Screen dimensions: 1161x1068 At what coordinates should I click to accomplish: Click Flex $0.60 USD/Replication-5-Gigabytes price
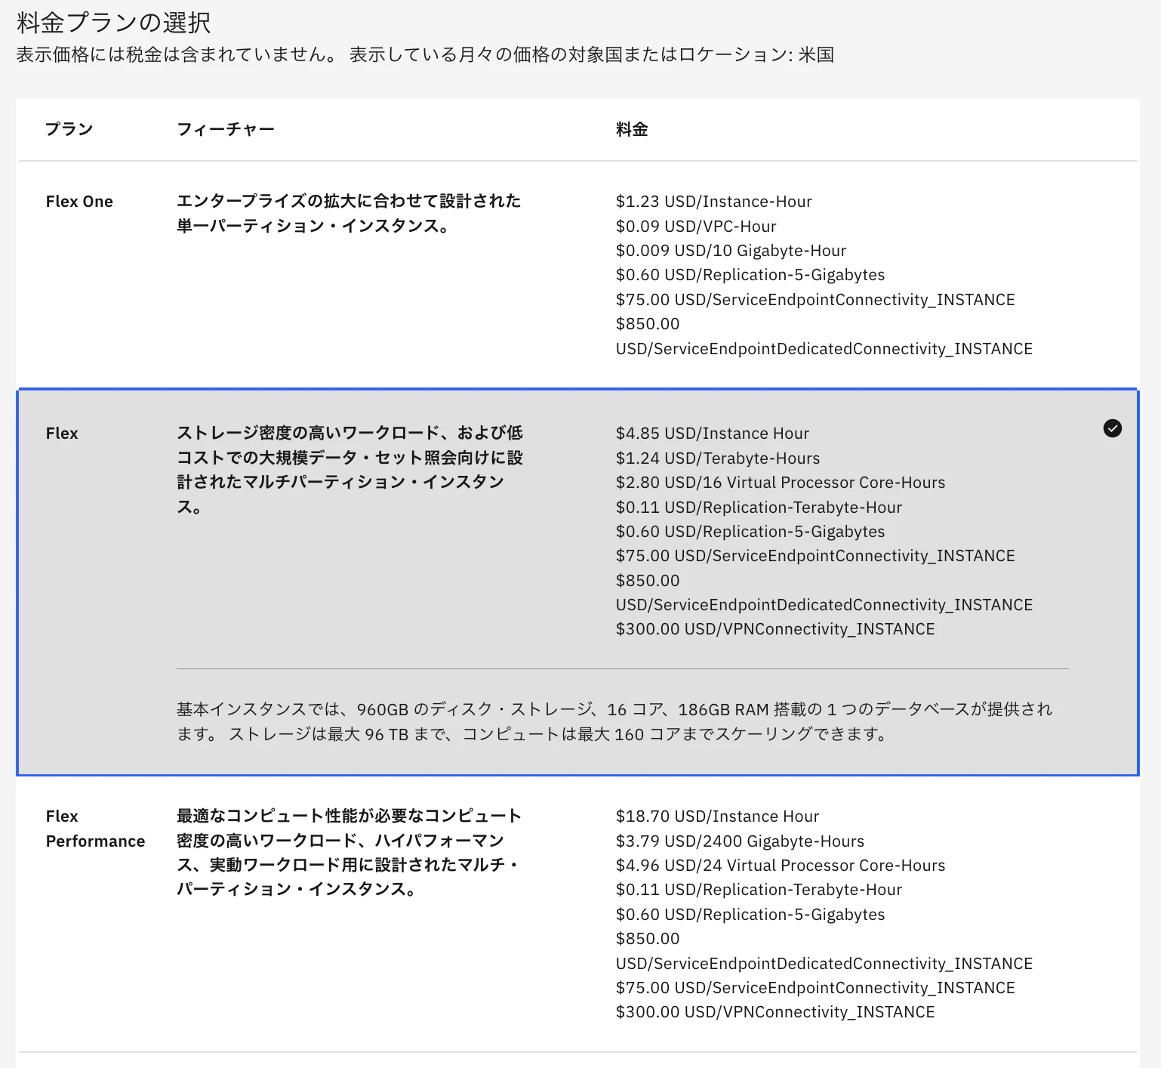[x=750, y=532]
